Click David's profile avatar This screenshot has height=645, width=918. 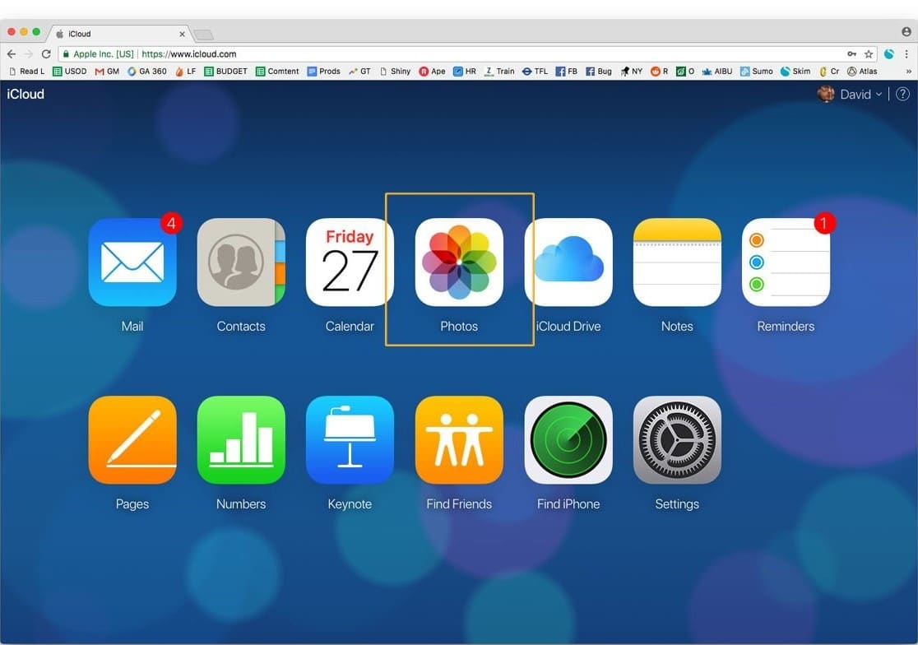(x=826, y=95)
